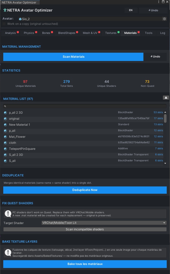
Task: Click the Standard shader label
Action: (x=123, y=124)
